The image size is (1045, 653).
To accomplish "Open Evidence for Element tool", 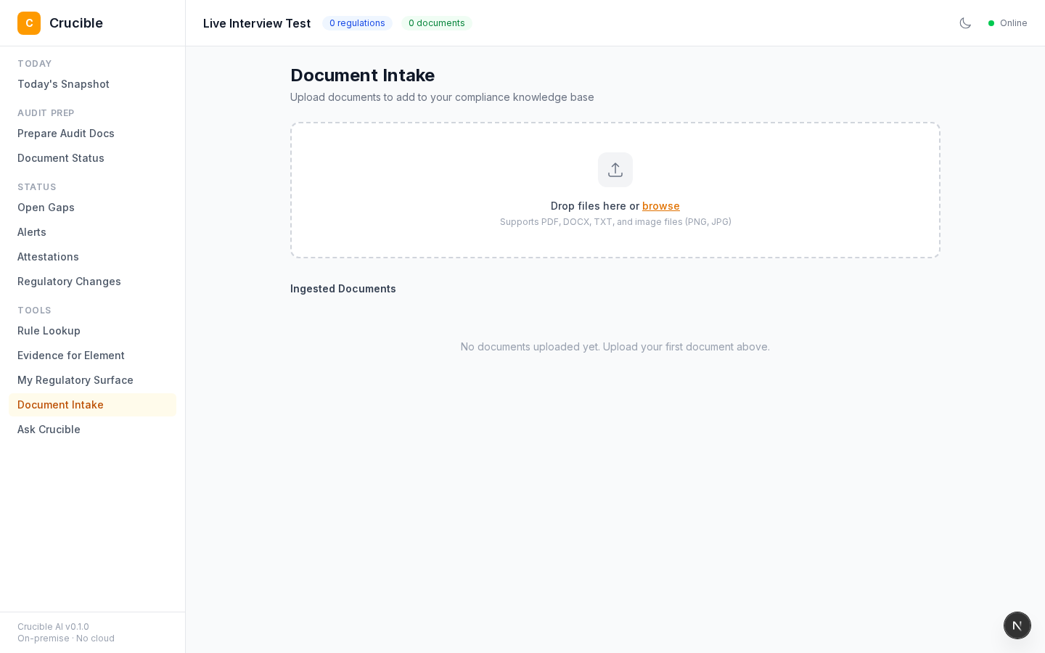I will tap(70, 356).
